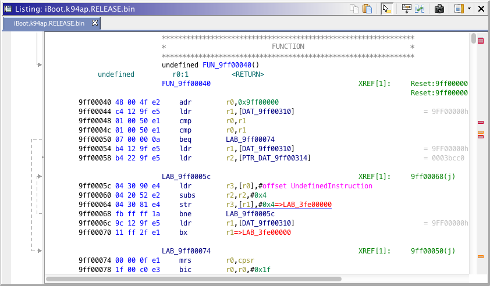Open dropdown arrow next to margin icon
Image resolution: width=490 pixels, height=286 pixels.
(469, 9)
